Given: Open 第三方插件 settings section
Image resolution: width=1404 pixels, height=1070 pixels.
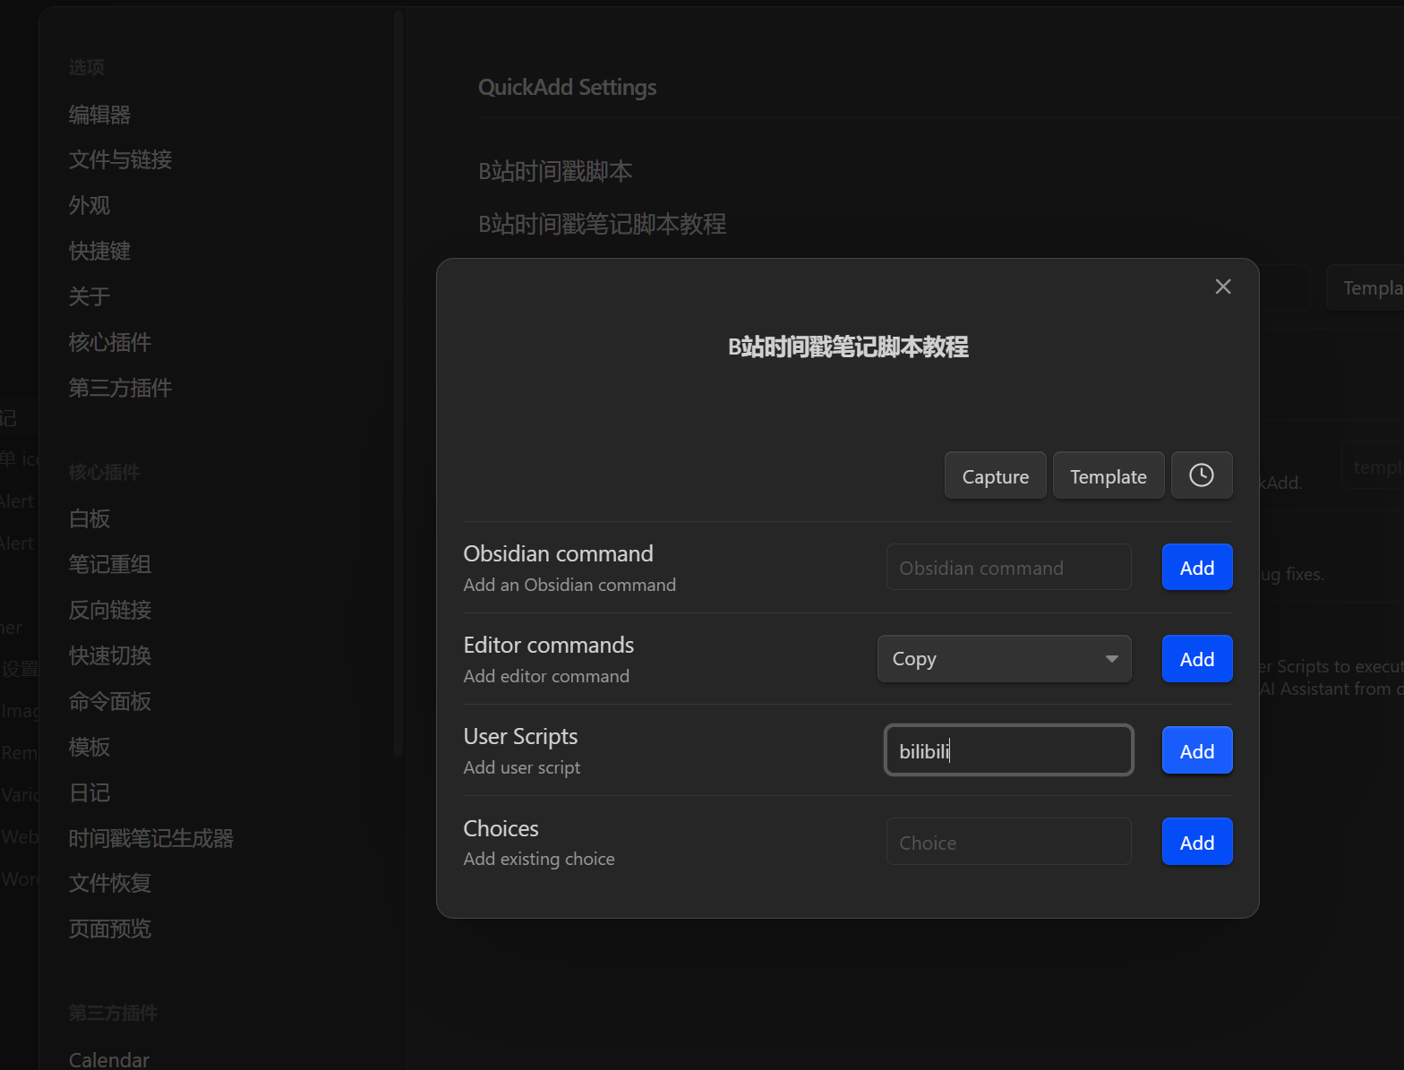Looking at the screenshot, I should point(120,388).
